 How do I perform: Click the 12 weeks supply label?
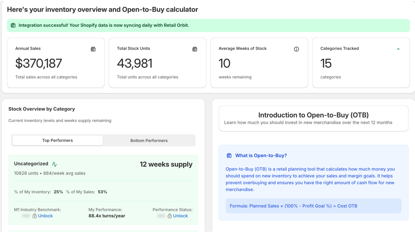tap(166, 164)
